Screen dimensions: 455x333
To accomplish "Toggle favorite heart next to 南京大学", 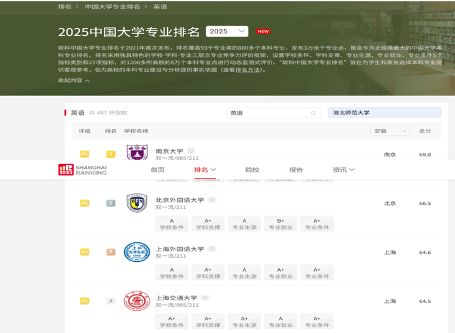I will click(191, 151).
